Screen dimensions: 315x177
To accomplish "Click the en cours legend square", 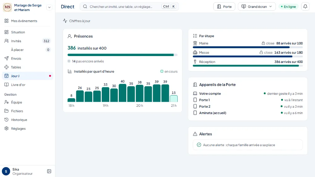I will tap(162, 71).
